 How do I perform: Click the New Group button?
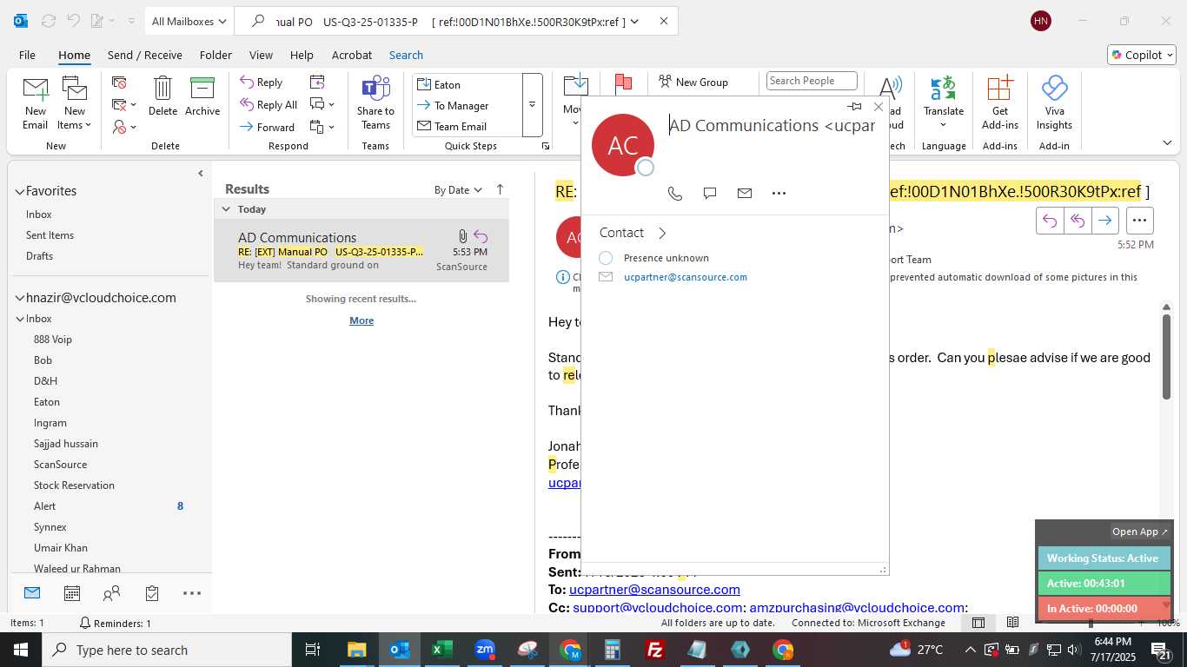coord(693,82)
